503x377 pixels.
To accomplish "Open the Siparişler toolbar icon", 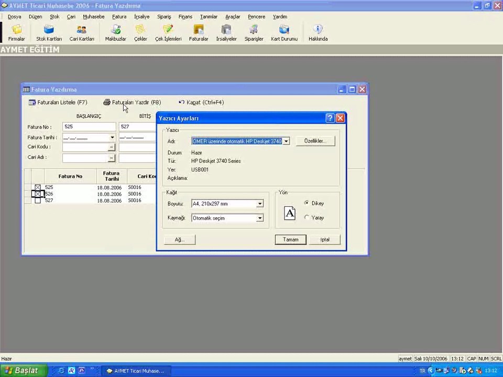I will point(254,32).
